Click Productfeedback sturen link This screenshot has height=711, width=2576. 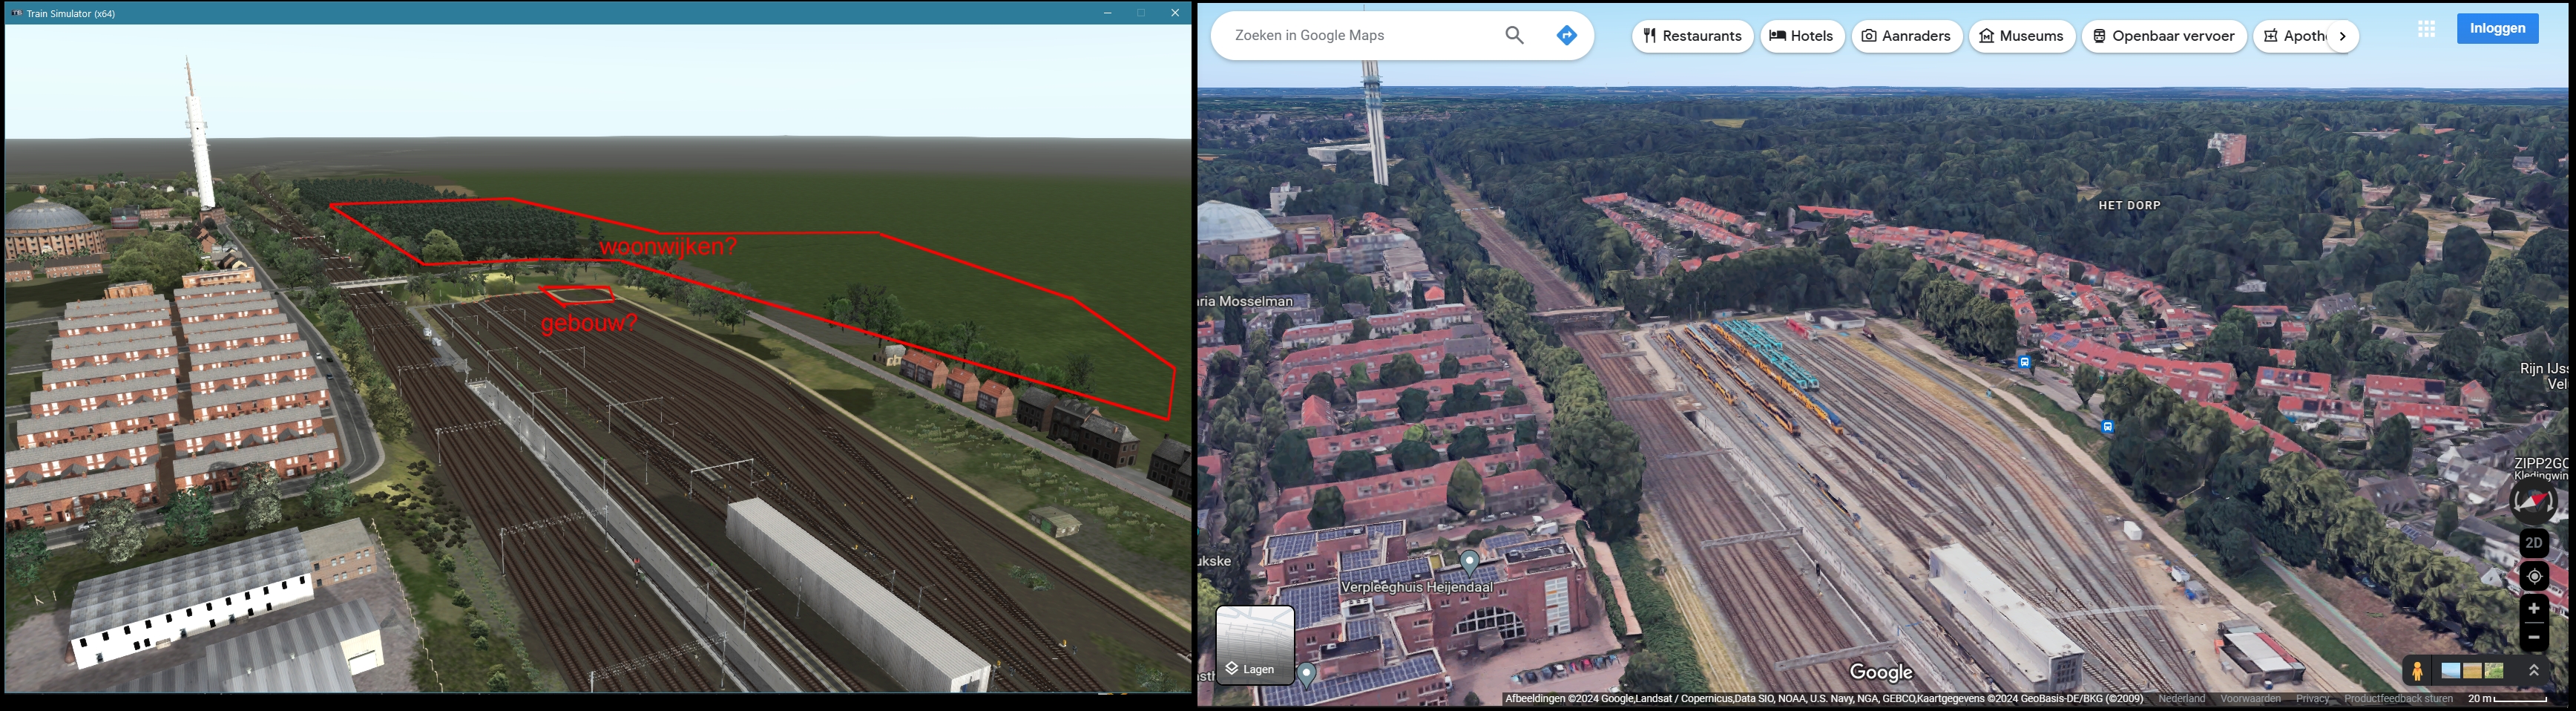coord(2398,699)
